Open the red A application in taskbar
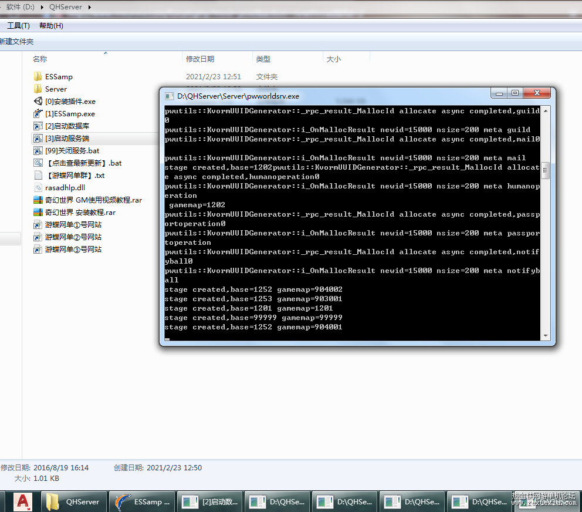This screenshot has height=512, width=582. (22, 501)
